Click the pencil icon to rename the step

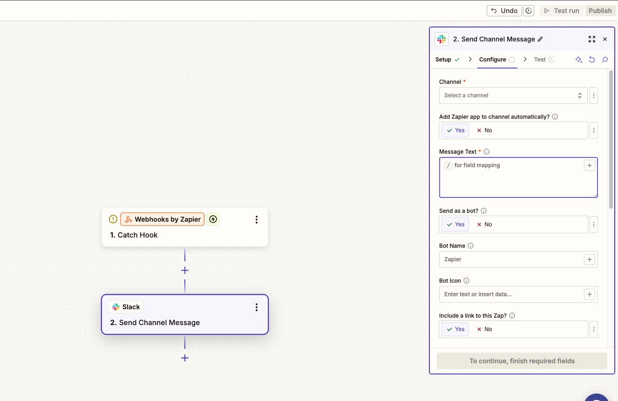[x=540, y=39]
